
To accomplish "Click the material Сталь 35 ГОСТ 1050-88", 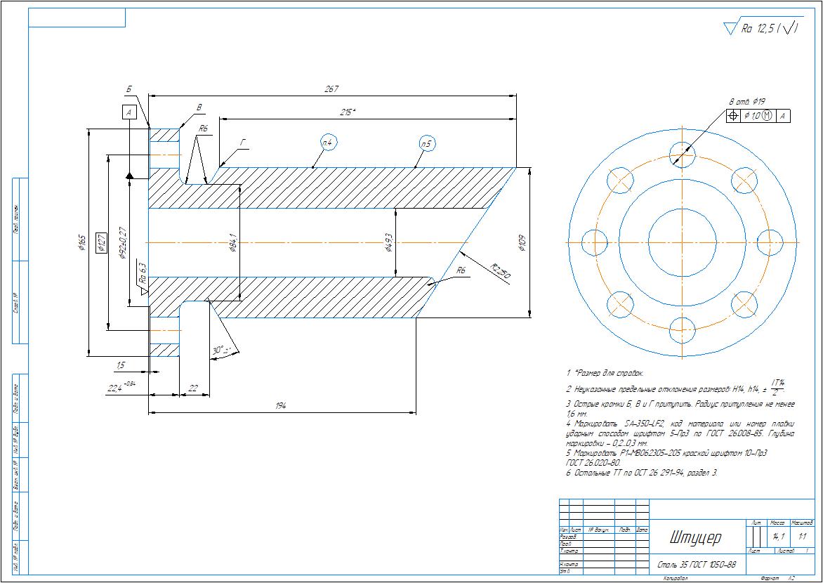I will coord(697,565).
